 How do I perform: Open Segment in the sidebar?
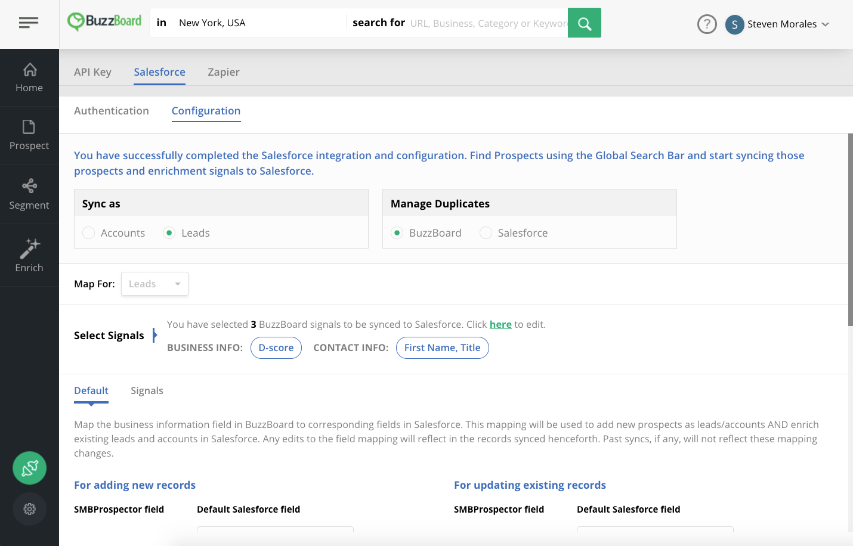pos(29,194)
